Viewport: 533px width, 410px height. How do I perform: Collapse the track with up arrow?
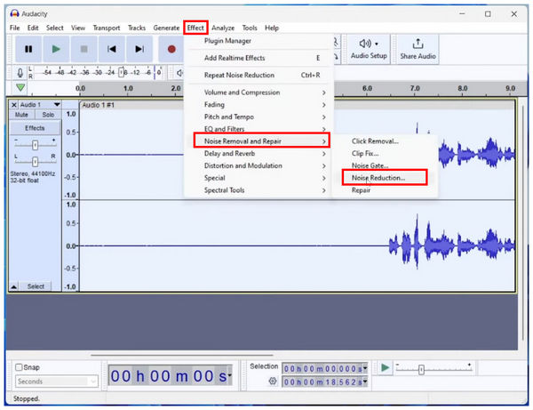click(x=13, y=287)
